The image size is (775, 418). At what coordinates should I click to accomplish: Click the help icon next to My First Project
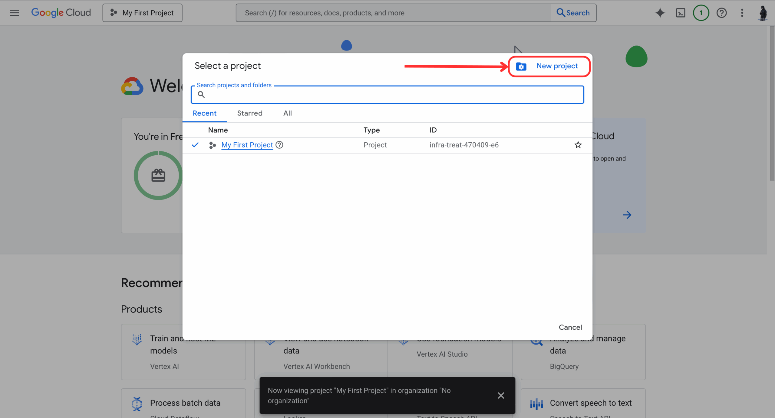[x=279, y=145]
